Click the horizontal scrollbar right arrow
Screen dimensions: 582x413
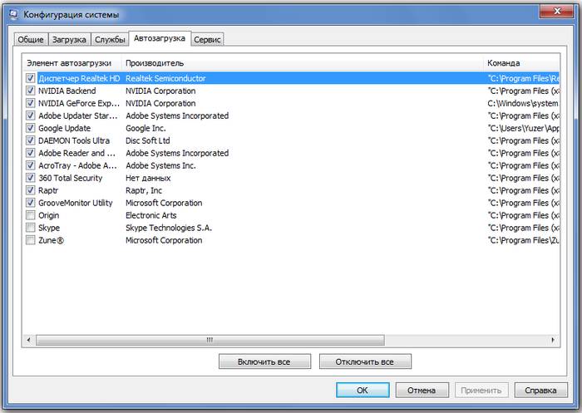(x=552, y=340)
